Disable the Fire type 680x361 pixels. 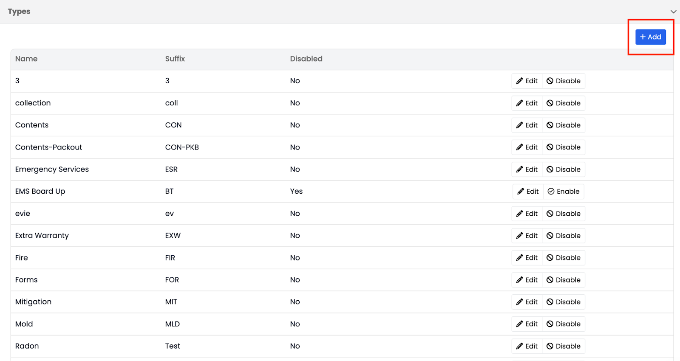point(564,258)
